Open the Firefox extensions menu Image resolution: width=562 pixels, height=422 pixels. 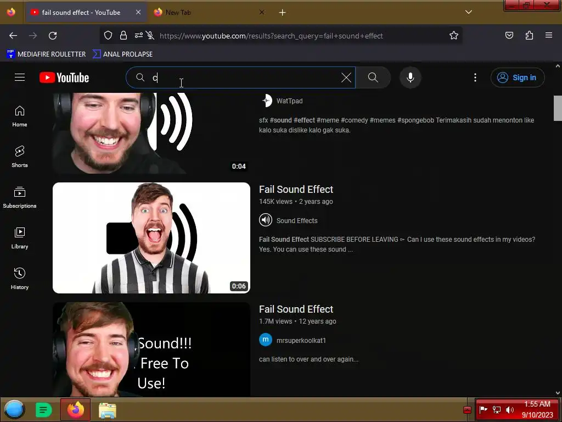coord(529,36)
